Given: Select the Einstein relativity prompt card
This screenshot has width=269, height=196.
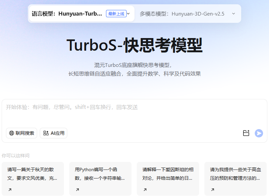Looking at the screenshot, I should (x=168, y=179).
